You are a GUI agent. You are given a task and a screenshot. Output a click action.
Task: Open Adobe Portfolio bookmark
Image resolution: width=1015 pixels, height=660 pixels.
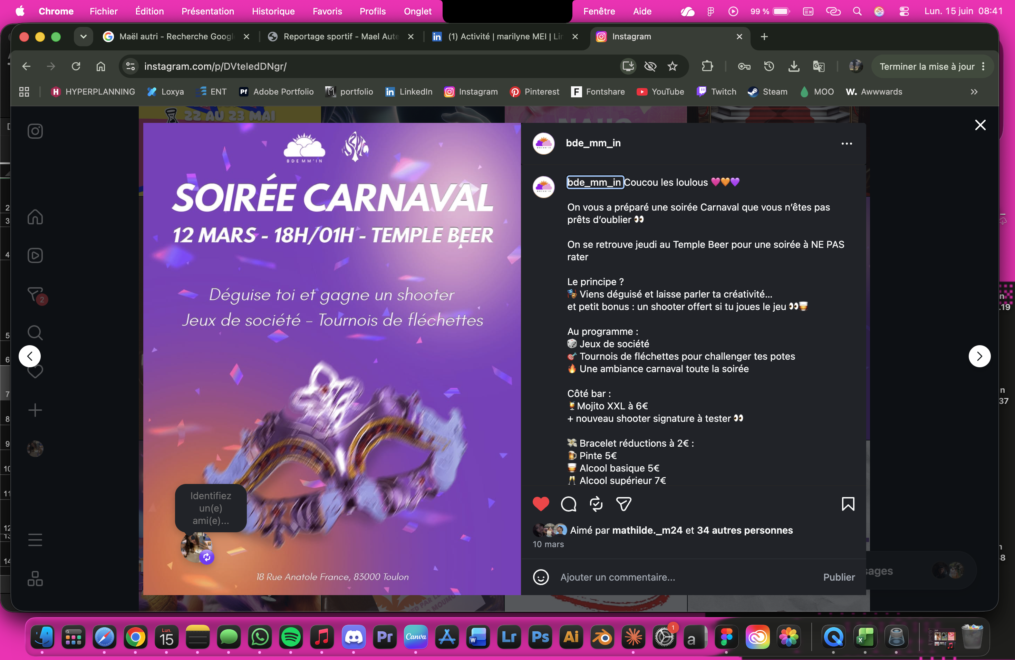[x=276, y=92]
